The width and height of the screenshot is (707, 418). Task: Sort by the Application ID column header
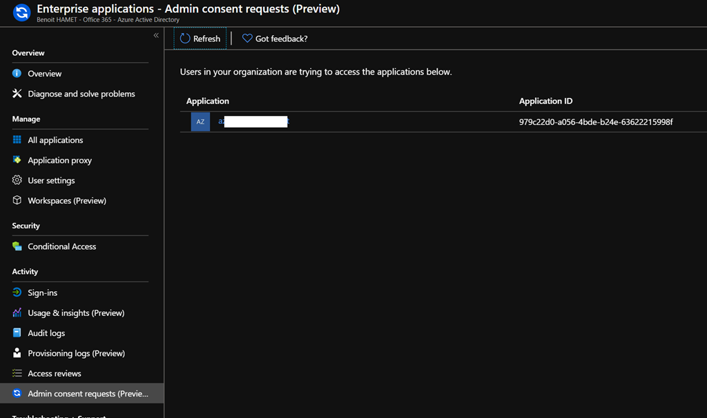pos(545,101)
